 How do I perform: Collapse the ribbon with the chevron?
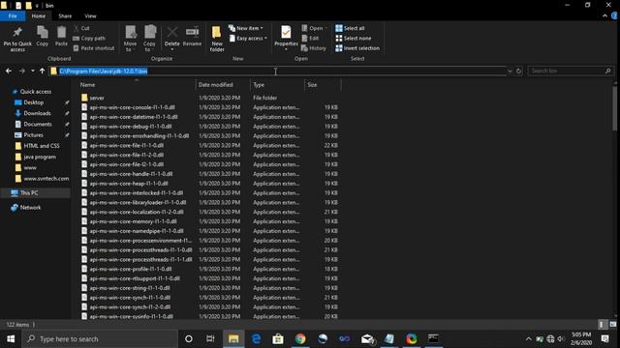pos(604,15)
